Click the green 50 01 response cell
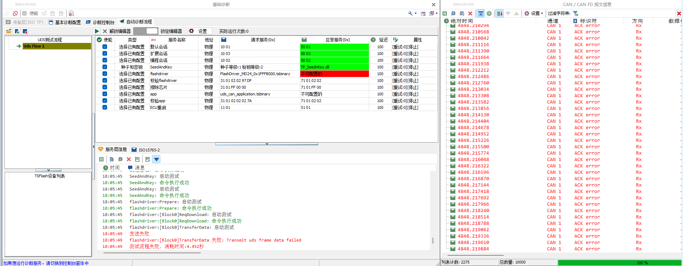Screen dimensions: 683x266 coord(334,47)
